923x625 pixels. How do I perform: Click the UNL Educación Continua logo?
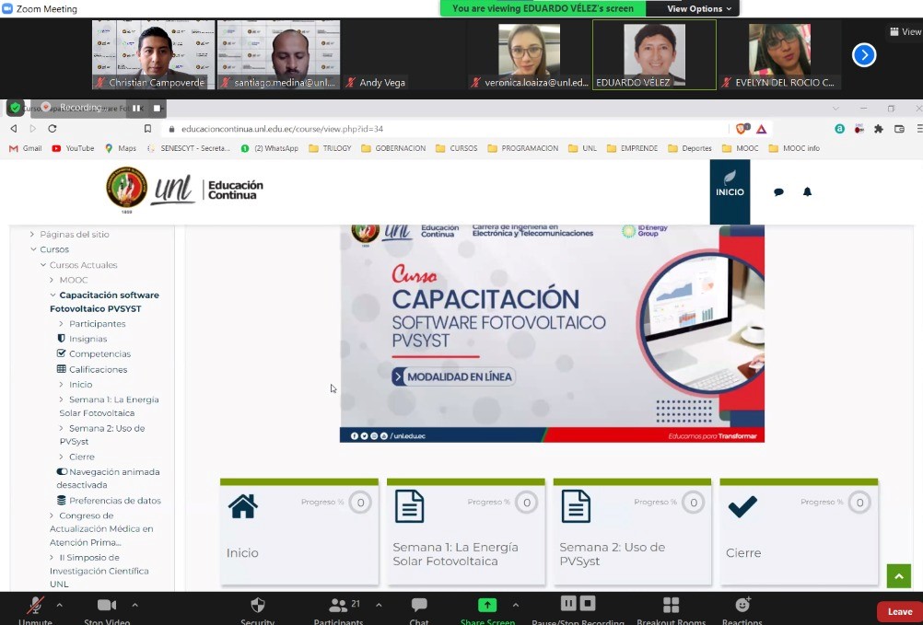point(184,189)
